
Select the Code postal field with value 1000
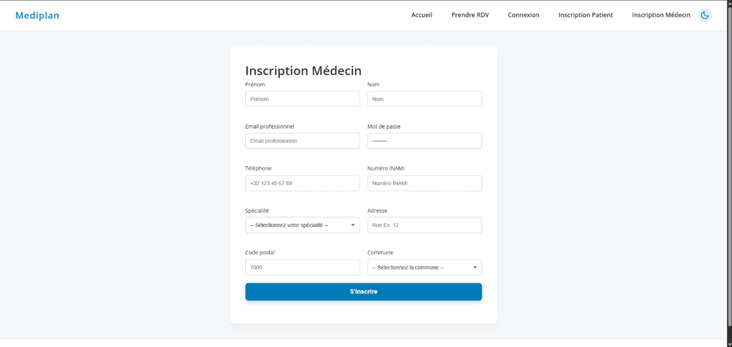click(x=302, y=267)
